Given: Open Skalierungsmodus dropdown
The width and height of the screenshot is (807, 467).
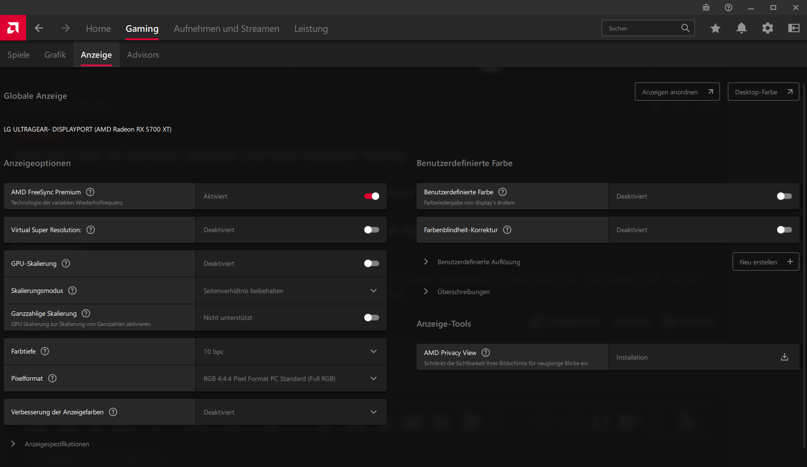Looking at the screenshot, I should click(291, 290).
